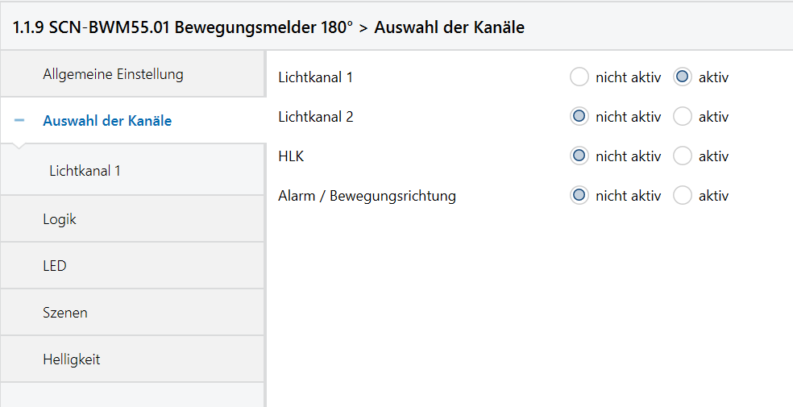Set Lichtkanal 1 to nicht aktiv

tap(579, 77)
